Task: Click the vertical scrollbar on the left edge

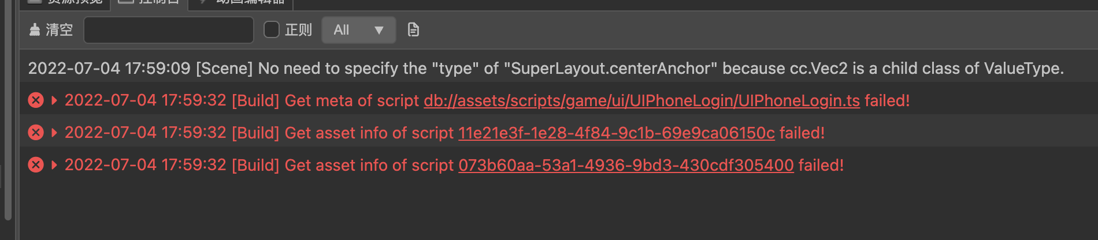Action: tap(8, 115)
